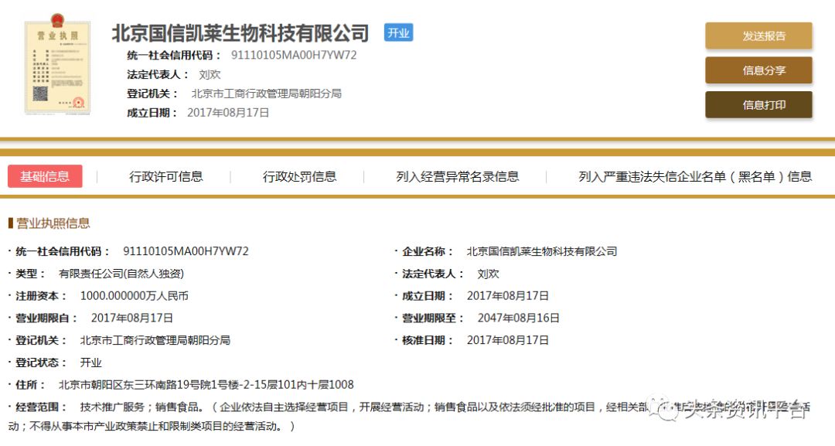
Task: Click the 营业执照信息 section header
Action: coord(53,223)
